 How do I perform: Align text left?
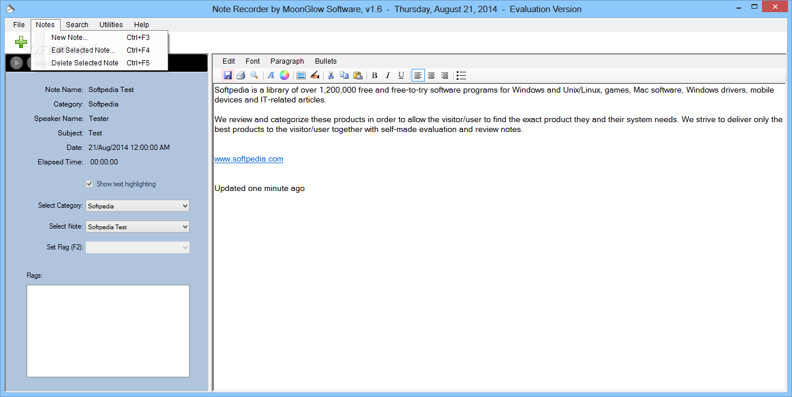coord(418,75)
